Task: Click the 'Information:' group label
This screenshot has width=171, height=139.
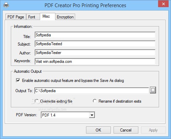Action: [23, 27]
